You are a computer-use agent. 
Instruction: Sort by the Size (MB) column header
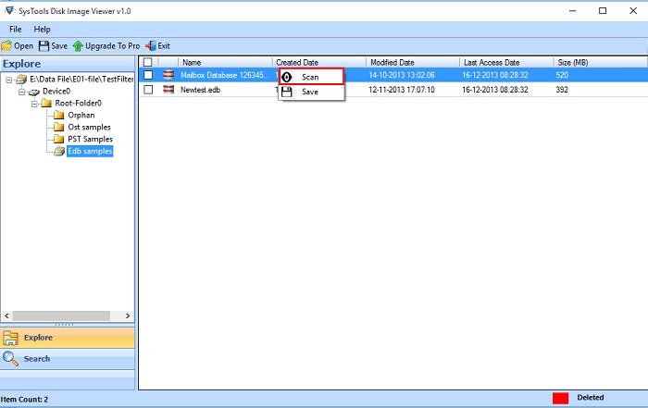tap(601, 62)
